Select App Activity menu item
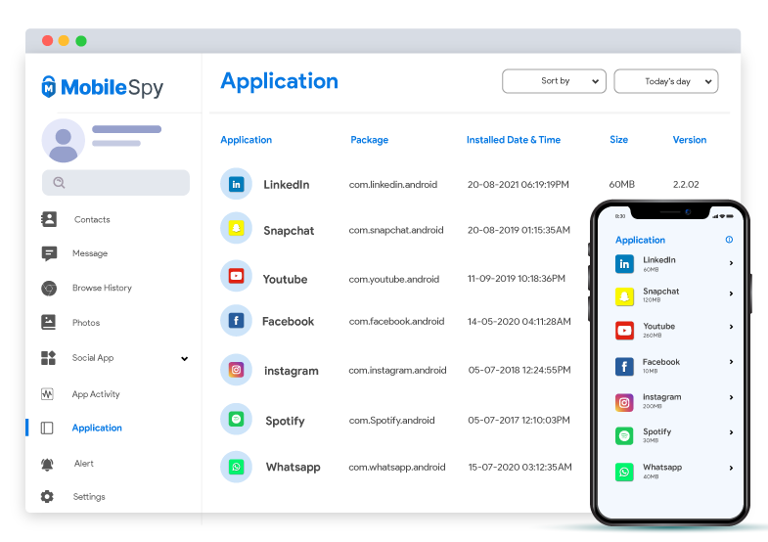 96,394
